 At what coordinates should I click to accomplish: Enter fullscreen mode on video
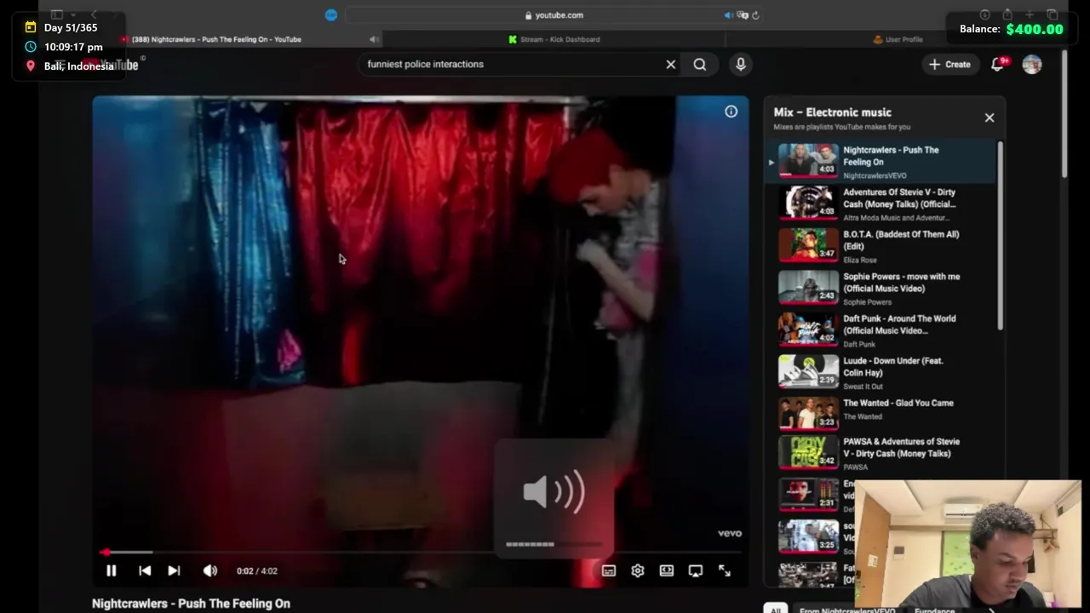coord(725,571)
